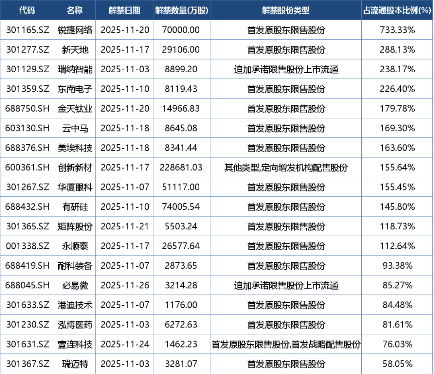Screen dimensions: 434x374
Task: Select stock code 688432.SH
Action: tap(27, 206)
